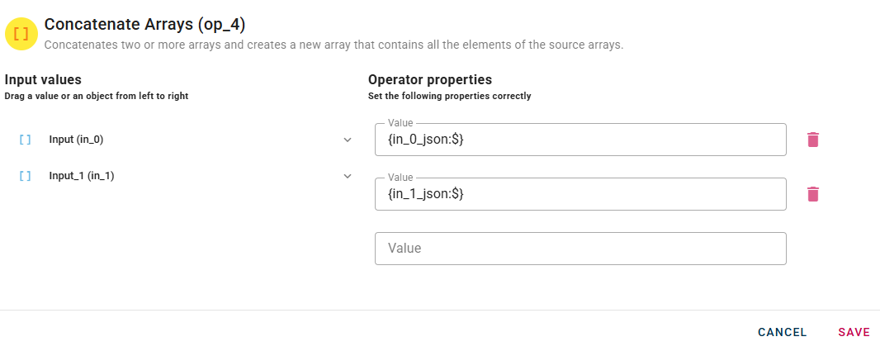
Task: Delete the {in_1_json:$} value row
Action: click(813, 194)
